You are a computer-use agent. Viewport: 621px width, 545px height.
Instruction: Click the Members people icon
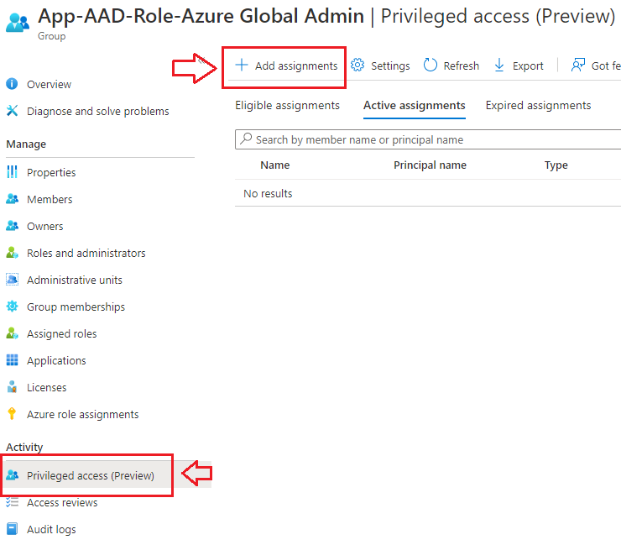click(13, 199)
